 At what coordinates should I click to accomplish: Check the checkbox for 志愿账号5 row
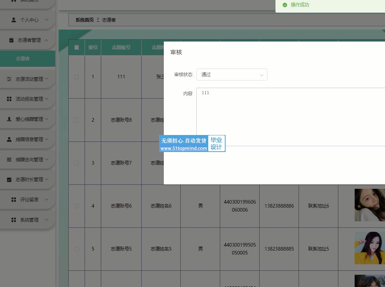77,249
